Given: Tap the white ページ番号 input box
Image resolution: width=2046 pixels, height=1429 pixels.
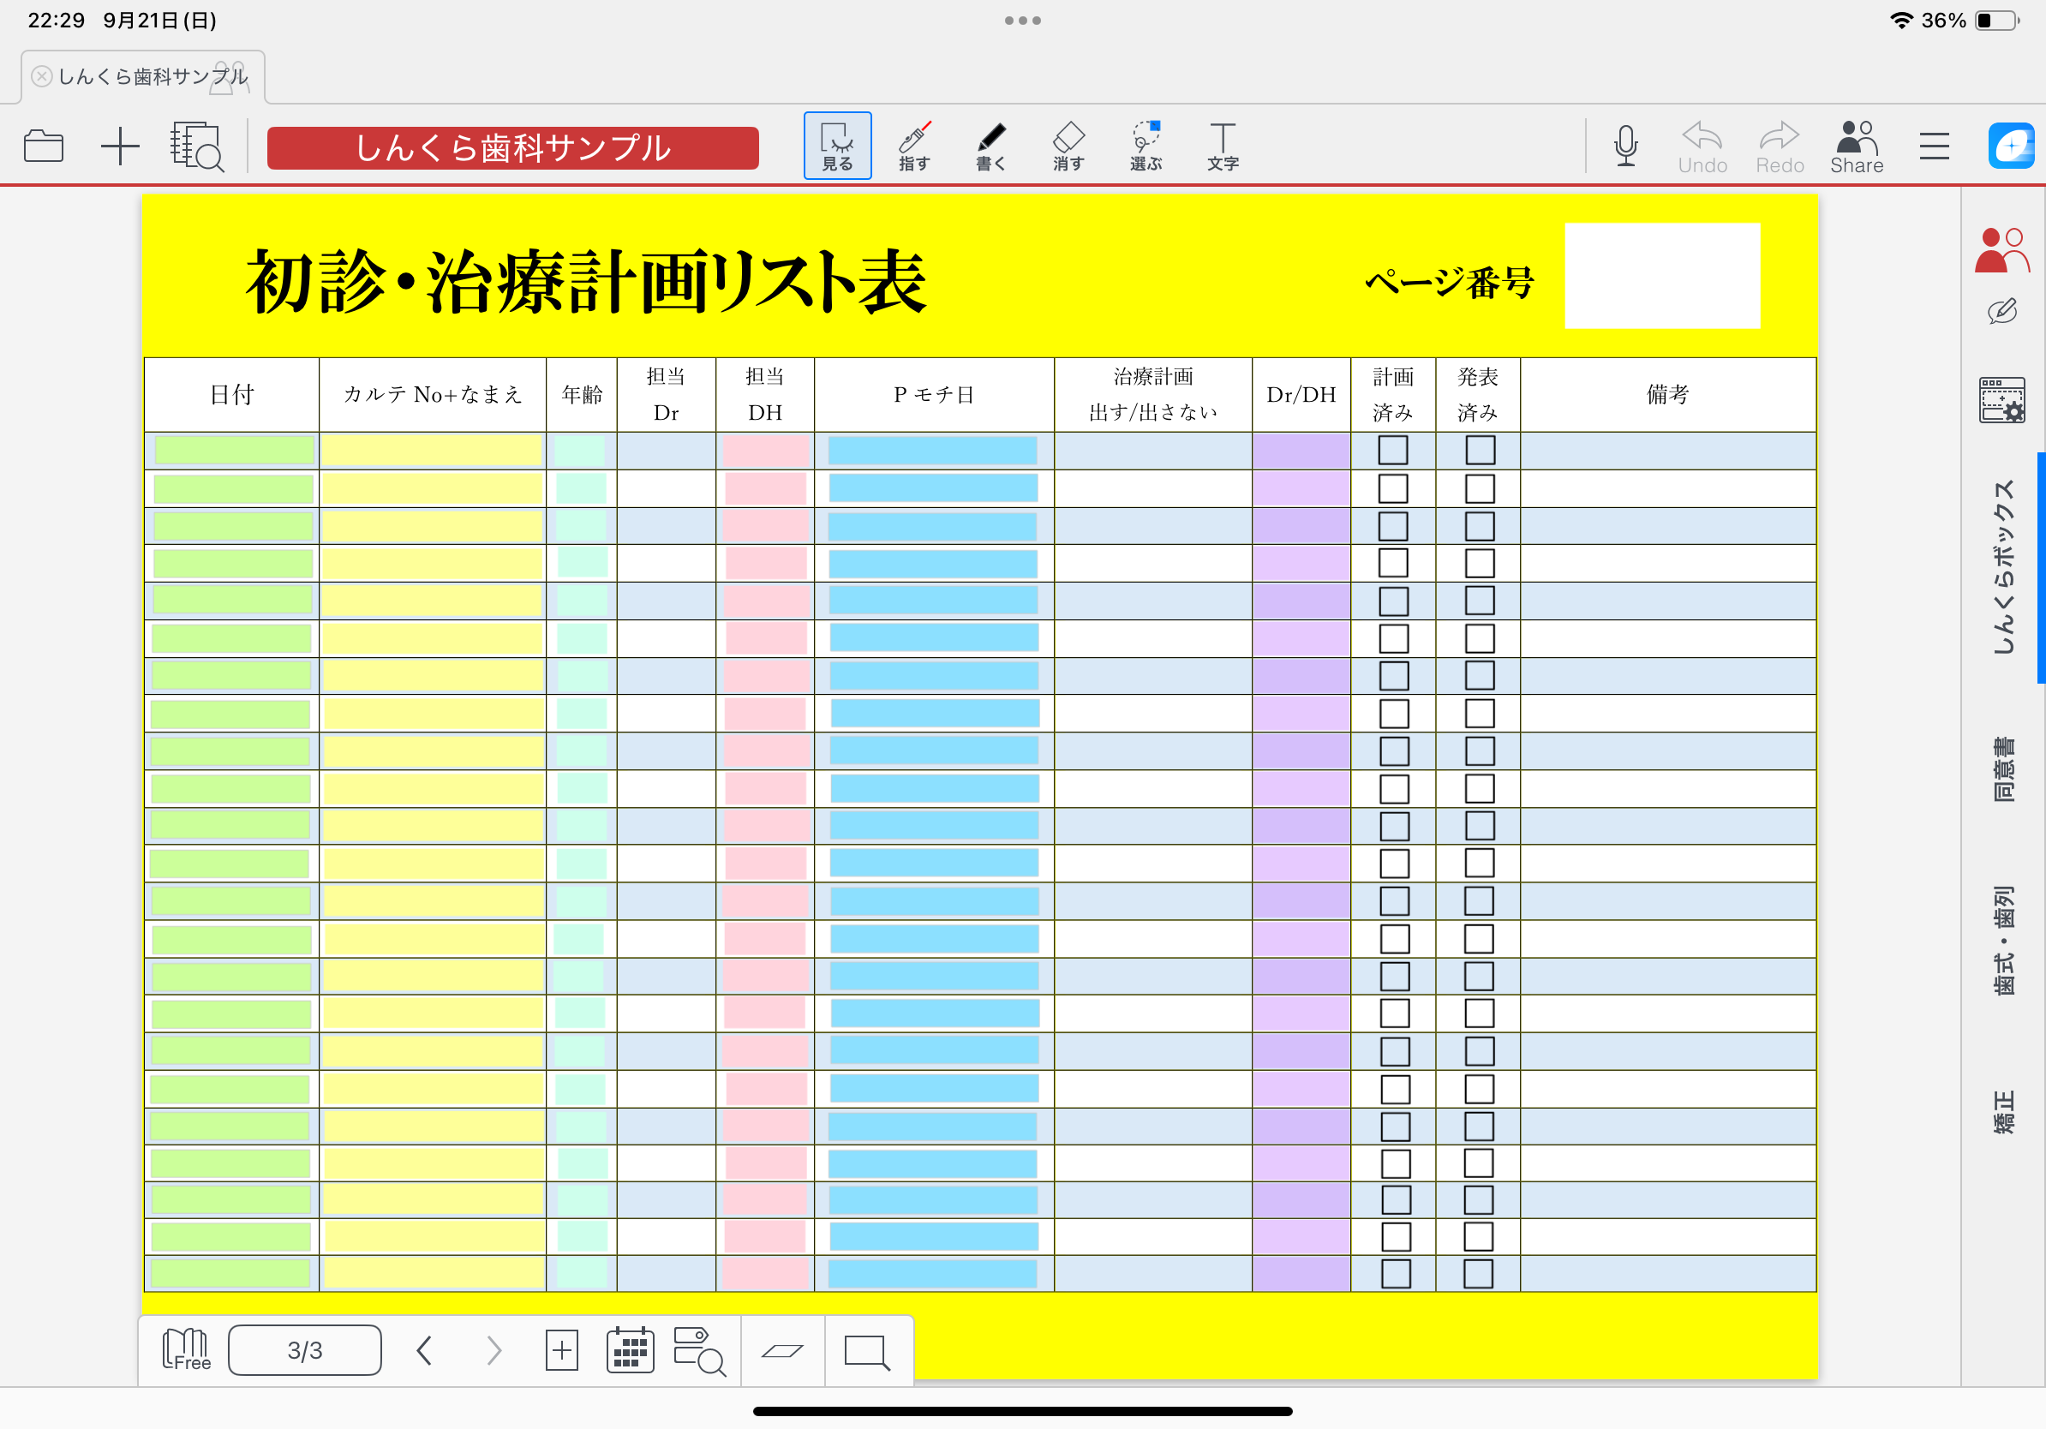Looking at the screenshot, I should 1661,276.
